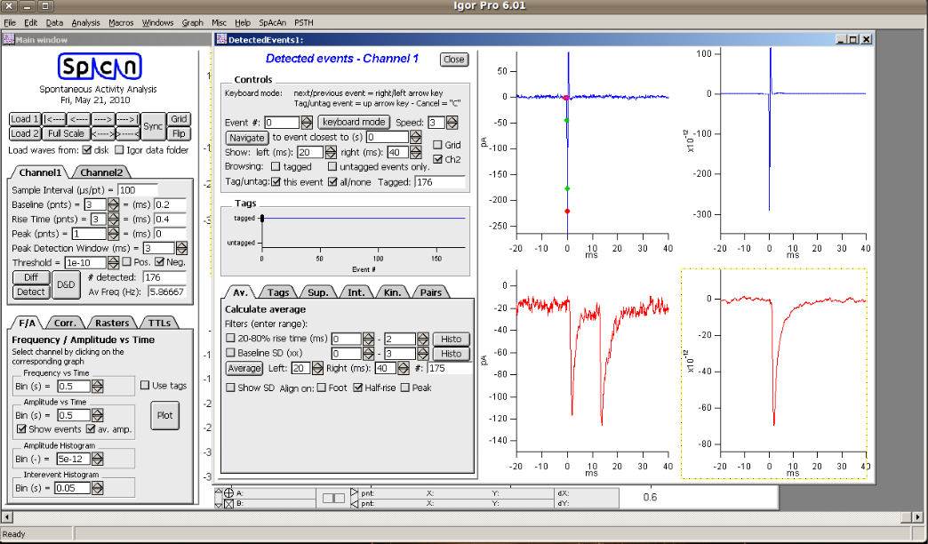
Task: Adjust Frequency vs Time bin spinner
Action: (98, 387)
